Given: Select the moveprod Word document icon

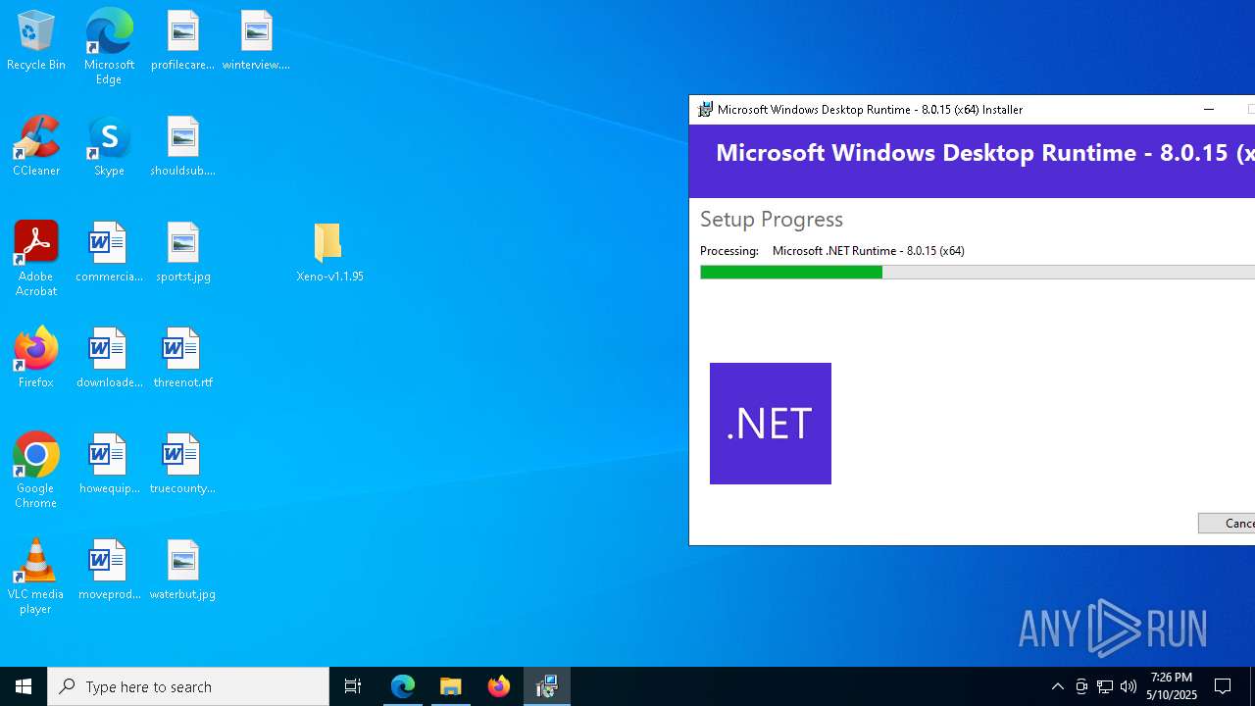Looking at the screenshot, I should pos(109,571).
